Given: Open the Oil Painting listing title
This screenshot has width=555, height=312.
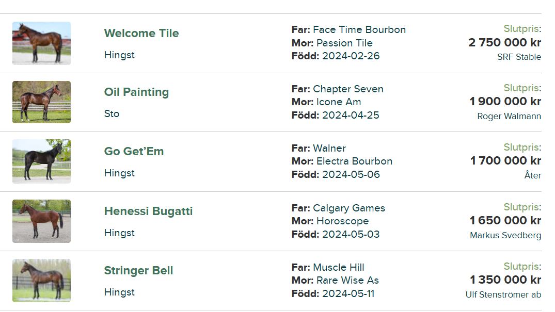Looking at the screenshot, I should point(136,92).
